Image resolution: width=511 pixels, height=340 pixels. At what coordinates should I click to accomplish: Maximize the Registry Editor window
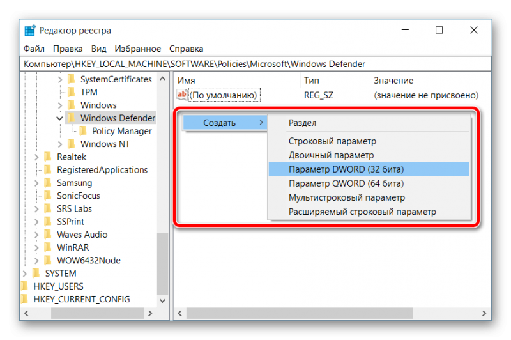tap(439, 30)
